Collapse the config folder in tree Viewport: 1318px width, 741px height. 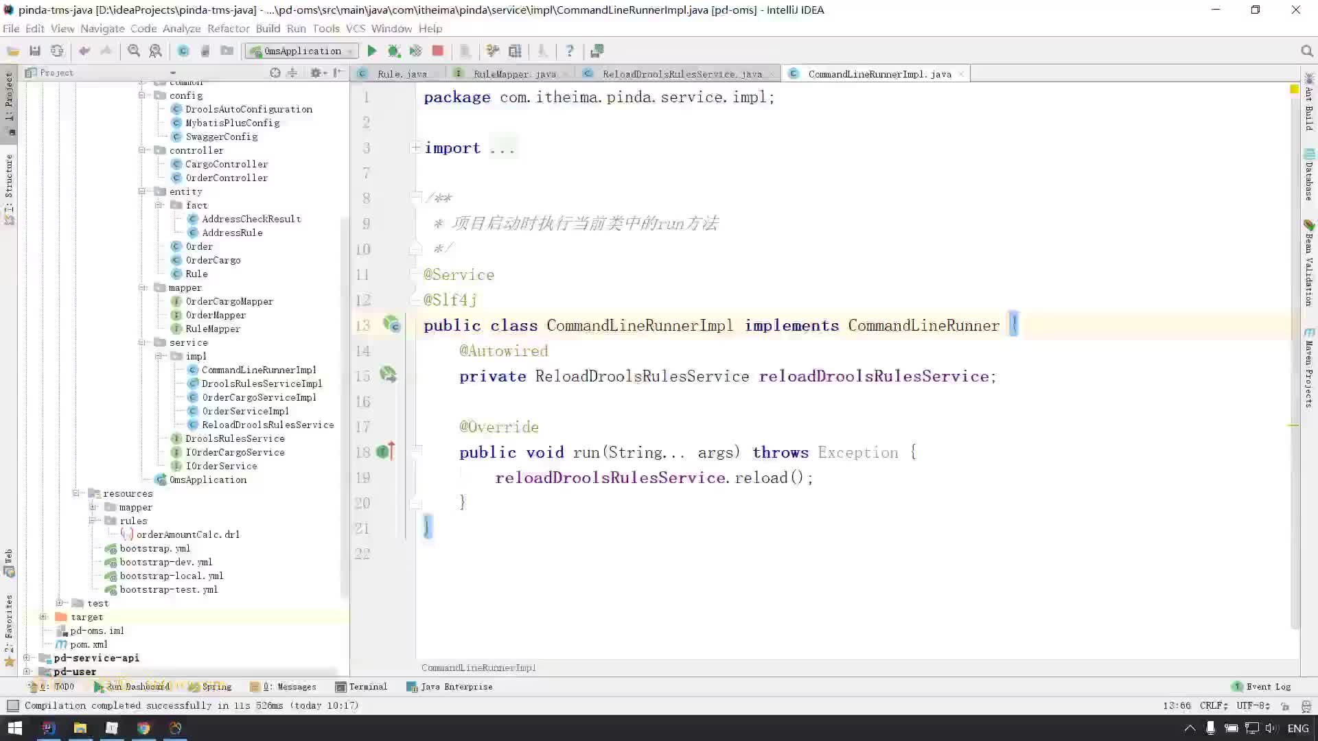(x=142, y=95)
